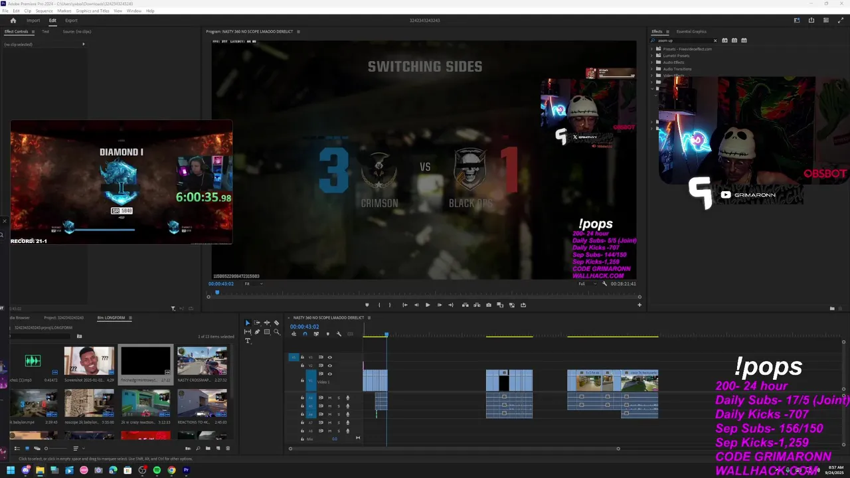
Task: Toggle V1 track output eye
Action: (x=329, y=374)
